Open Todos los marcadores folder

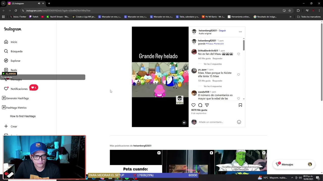tap(309, 17)
